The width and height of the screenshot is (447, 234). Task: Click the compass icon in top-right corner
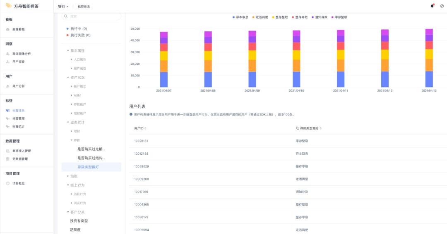[442, 6]
